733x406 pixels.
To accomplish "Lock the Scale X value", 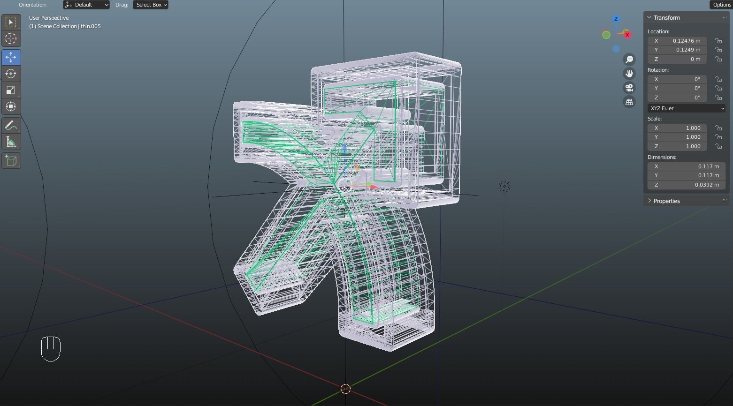I will point(718,128).
